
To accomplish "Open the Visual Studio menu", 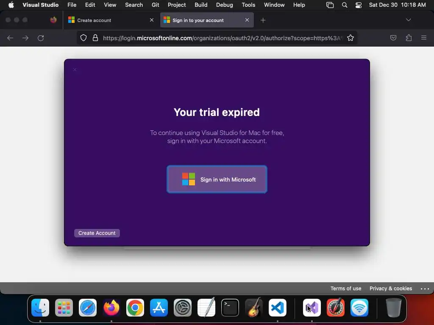I will pyautogui.click(x=40, y=5).
